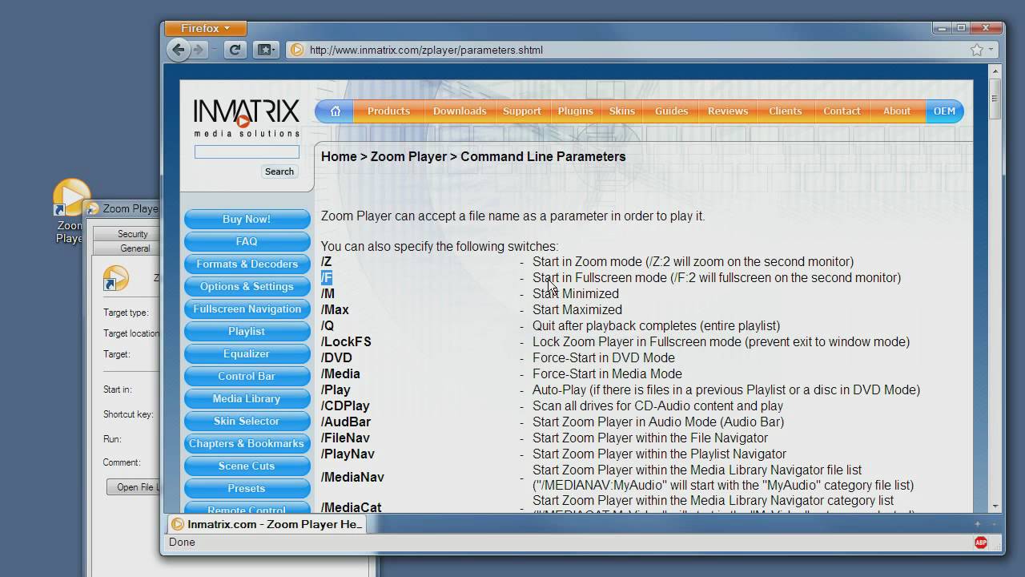The image size is (1025, 577).
Task: Click the Inmatrix media solutions logo
Action: (247, 117)
